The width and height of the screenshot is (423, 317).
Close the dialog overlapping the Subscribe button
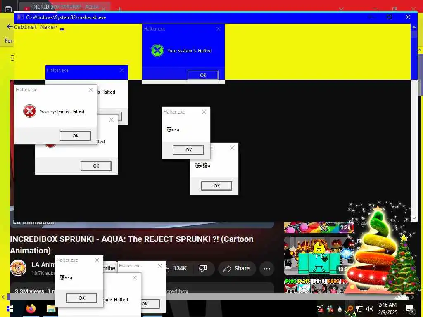(135, 278)
